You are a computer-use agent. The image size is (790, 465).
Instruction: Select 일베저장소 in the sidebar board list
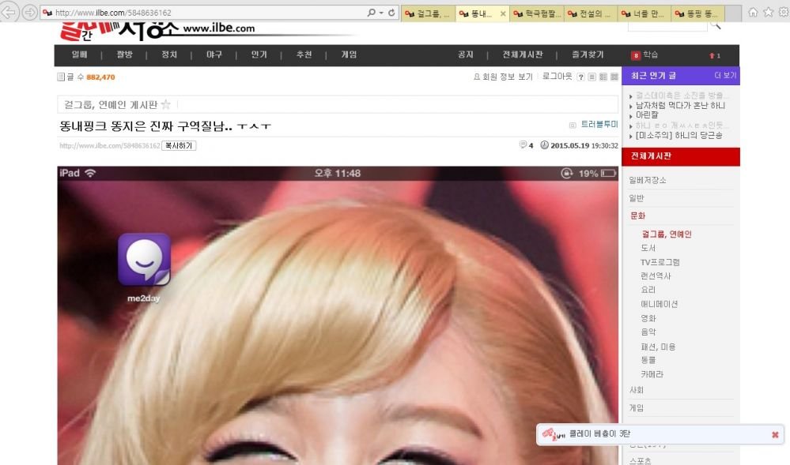tap(648, 180)
